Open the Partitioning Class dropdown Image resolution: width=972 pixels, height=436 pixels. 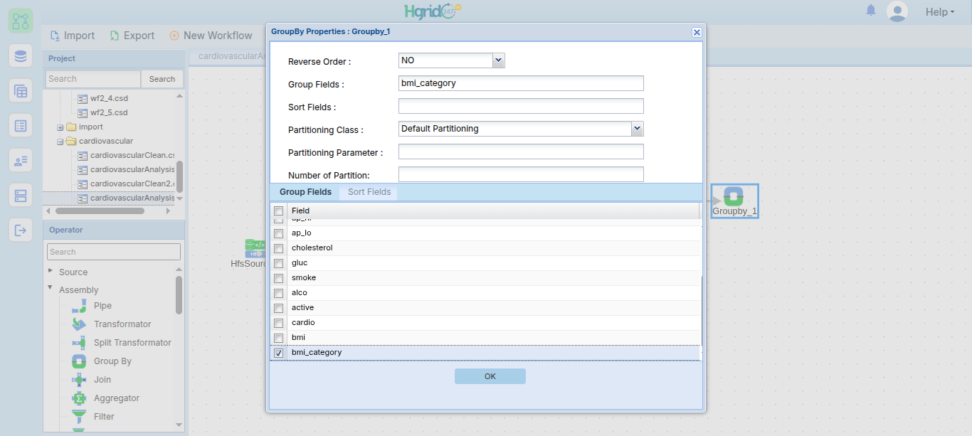click(521, 129)
